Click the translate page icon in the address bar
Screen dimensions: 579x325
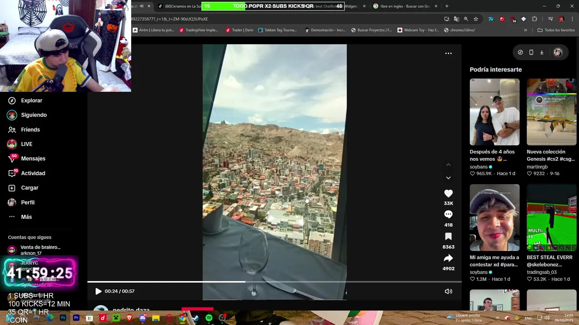[x=456, y=19]
